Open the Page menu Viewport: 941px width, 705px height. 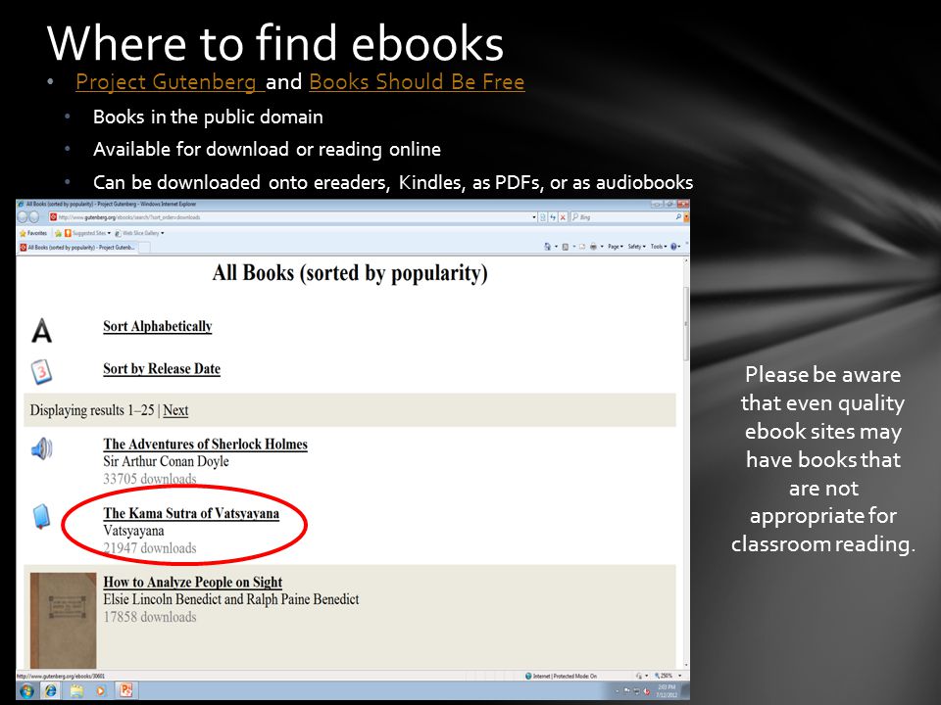(616, 247)
